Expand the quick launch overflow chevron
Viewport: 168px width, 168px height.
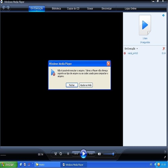33,164
